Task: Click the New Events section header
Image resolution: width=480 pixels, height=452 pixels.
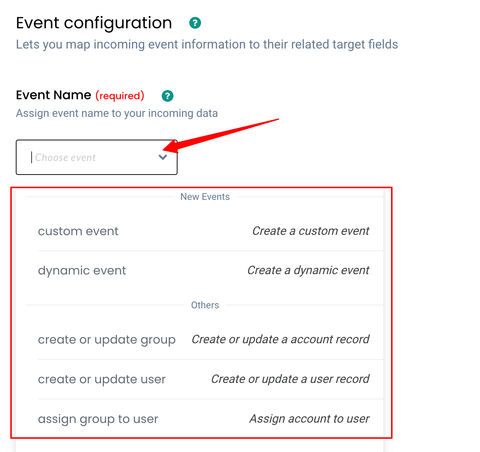Action: 205,197
